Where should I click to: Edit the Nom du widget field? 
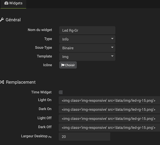pos(87,30)
